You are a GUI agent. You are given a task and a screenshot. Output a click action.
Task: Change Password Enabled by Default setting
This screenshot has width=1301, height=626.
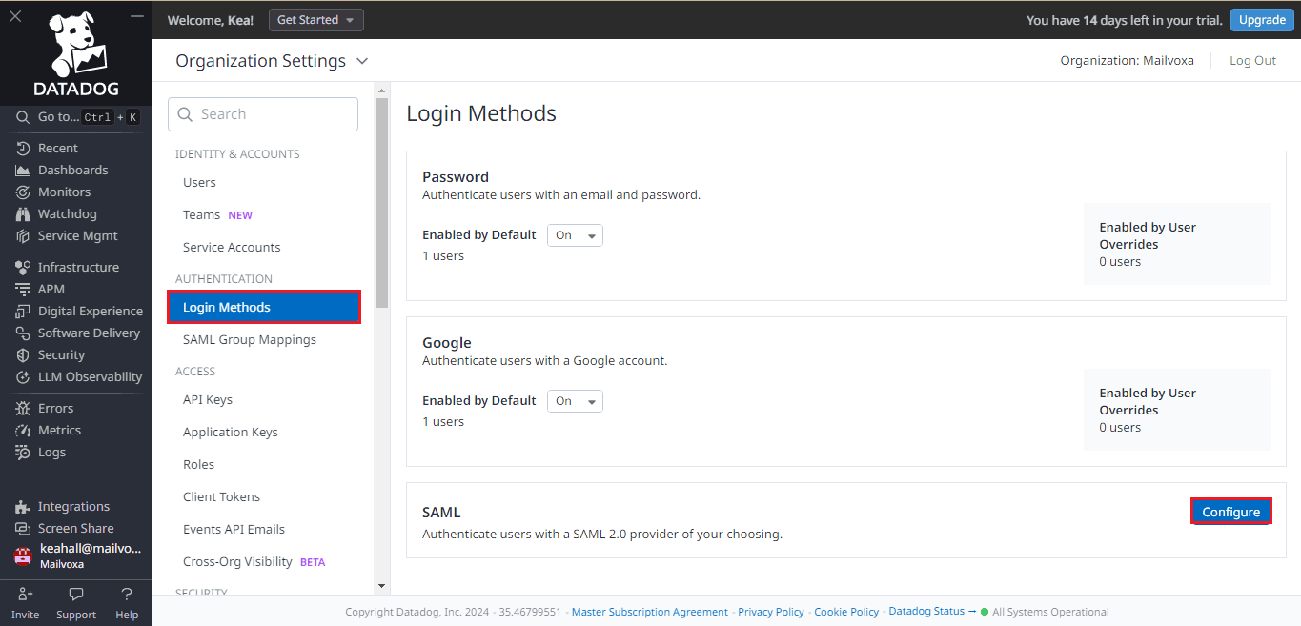tap(575, 234)
